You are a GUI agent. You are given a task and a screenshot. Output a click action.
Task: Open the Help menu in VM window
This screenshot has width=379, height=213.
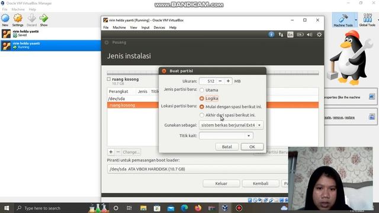(172, 28)
